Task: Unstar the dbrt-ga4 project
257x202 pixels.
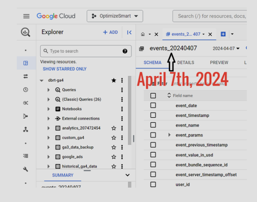Action: point(114,80)
